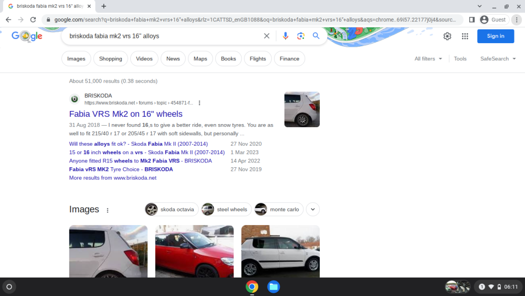Click Chrome icon in the shelf
This screenshot has height=296, width=525.
coord(252,287)
